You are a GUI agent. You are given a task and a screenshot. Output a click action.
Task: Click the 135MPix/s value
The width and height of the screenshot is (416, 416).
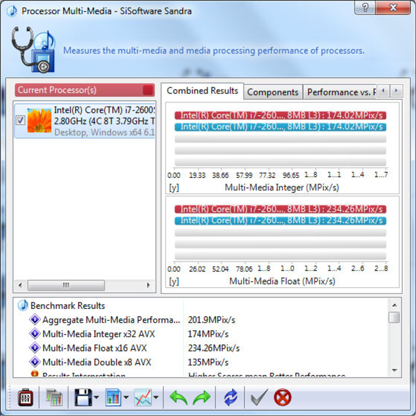coord(208,362)
